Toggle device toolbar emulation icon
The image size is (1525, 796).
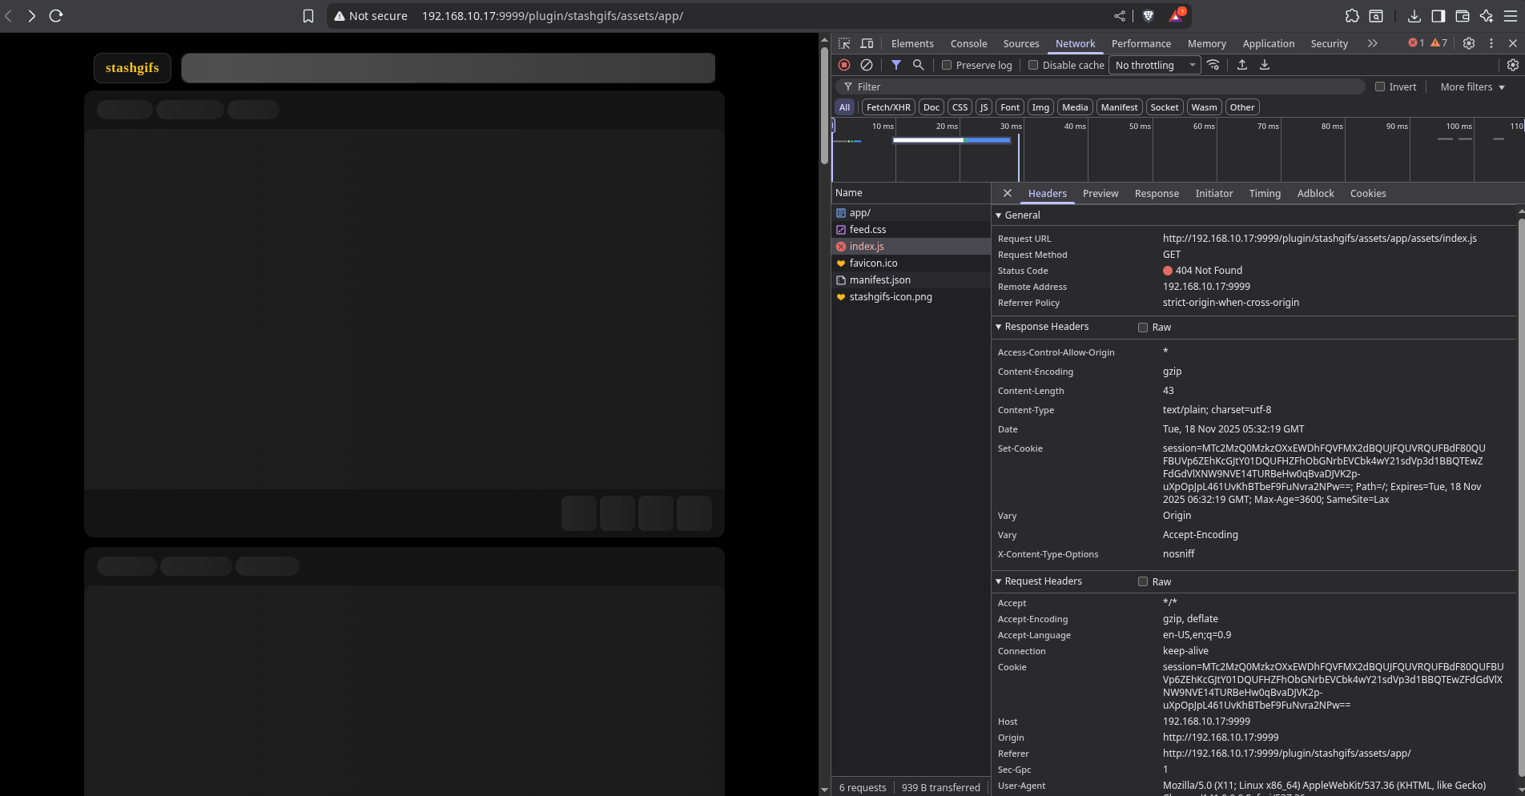(867, 43)
